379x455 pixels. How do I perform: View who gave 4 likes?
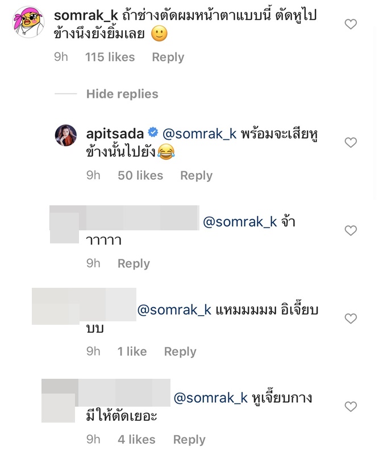[136, 440]
